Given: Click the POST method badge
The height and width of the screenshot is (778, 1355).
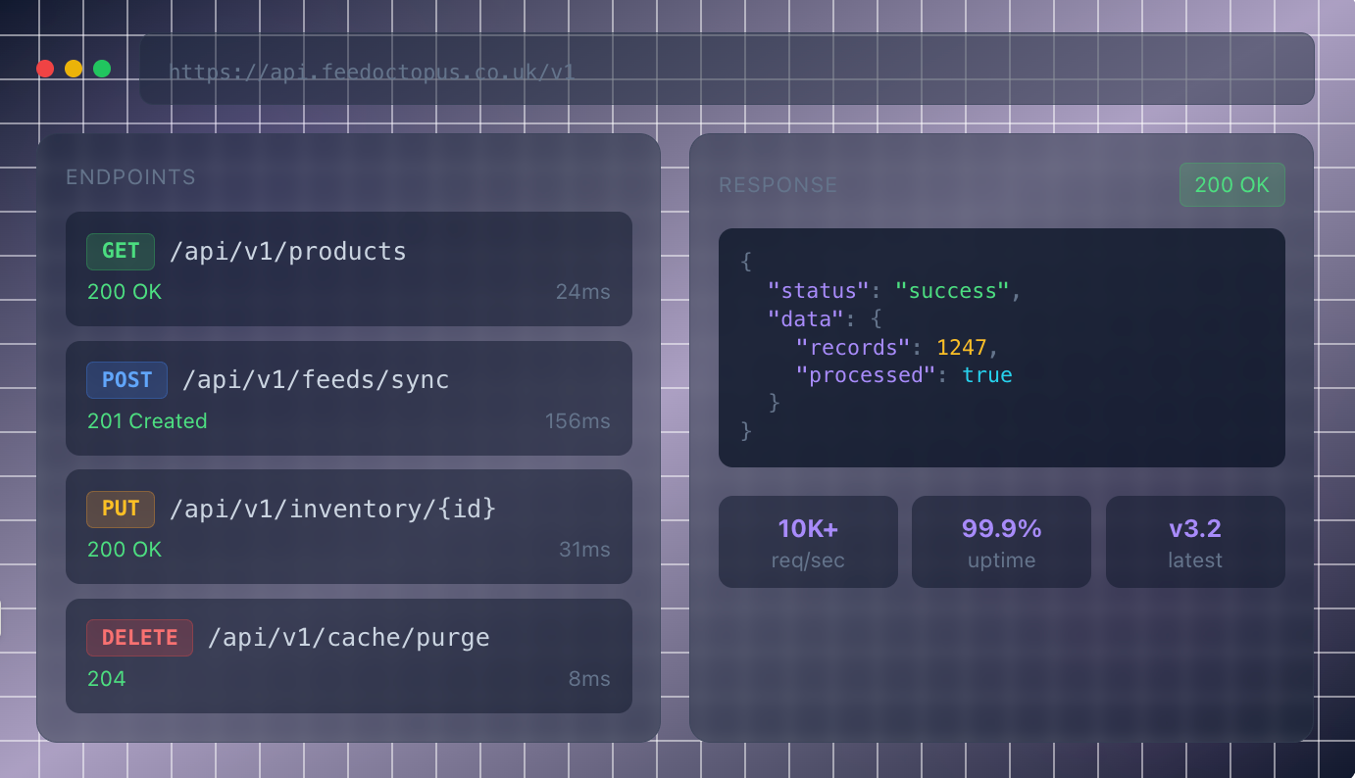Looking at the screenshot, I should click(x=126, y=380).
